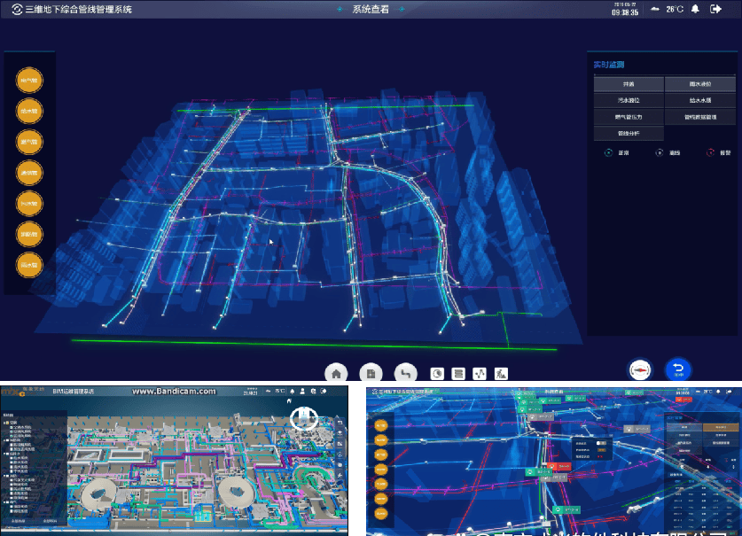The width and height of the screenshot is (742, 536).
Task: Click the notification bell in header
Action: pyautogui.click(x=696, y=9)
